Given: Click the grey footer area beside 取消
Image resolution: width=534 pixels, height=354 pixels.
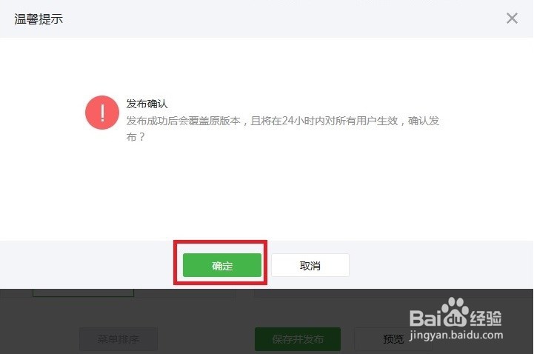Looking at the screenshot, I should pyautogui.click(x=441, y=265).
